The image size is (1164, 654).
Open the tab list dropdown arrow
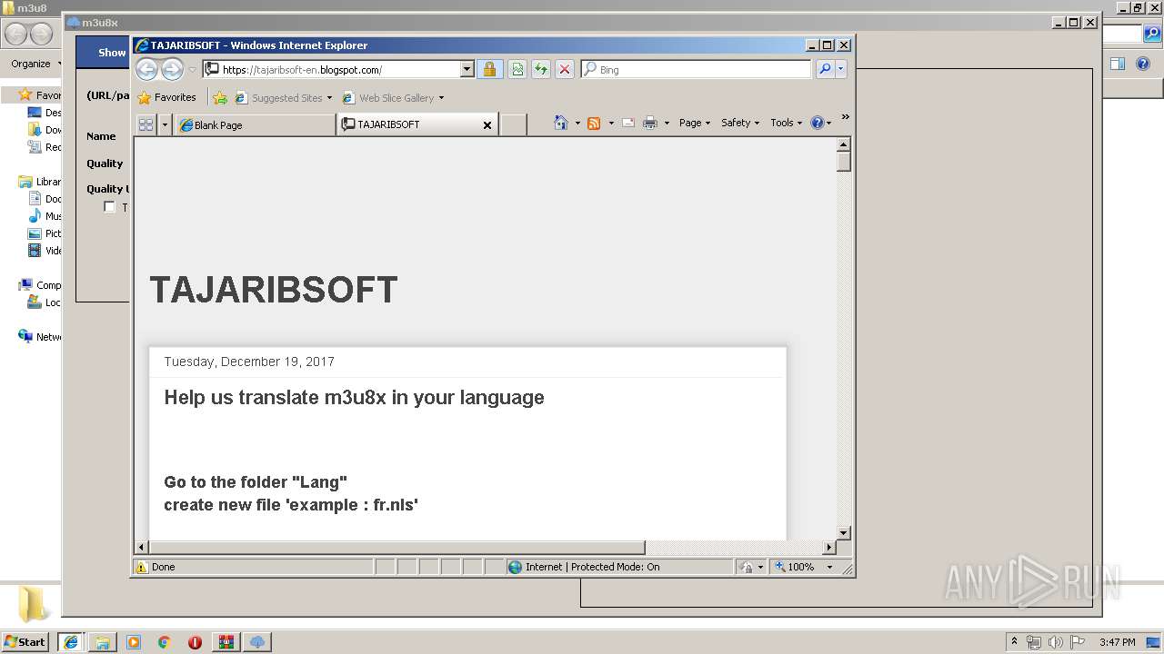coord(165,124)
